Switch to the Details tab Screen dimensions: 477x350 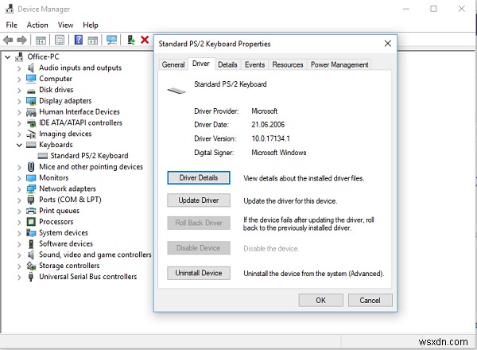click(x=227, y=64)
